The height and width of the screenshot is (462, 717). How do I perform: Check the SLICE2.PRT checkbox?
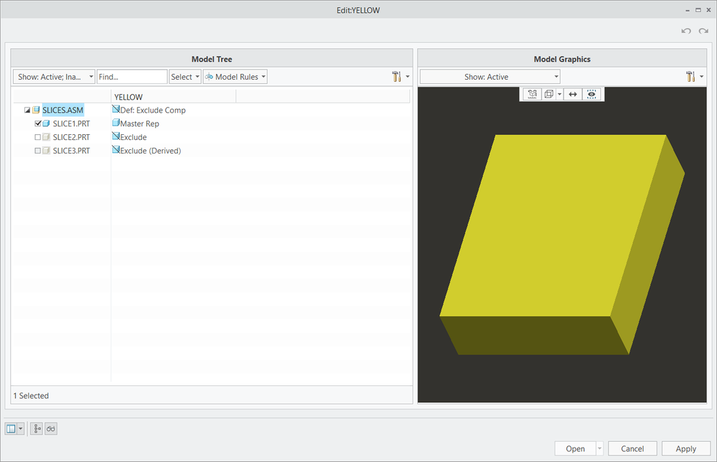[38, 137]
